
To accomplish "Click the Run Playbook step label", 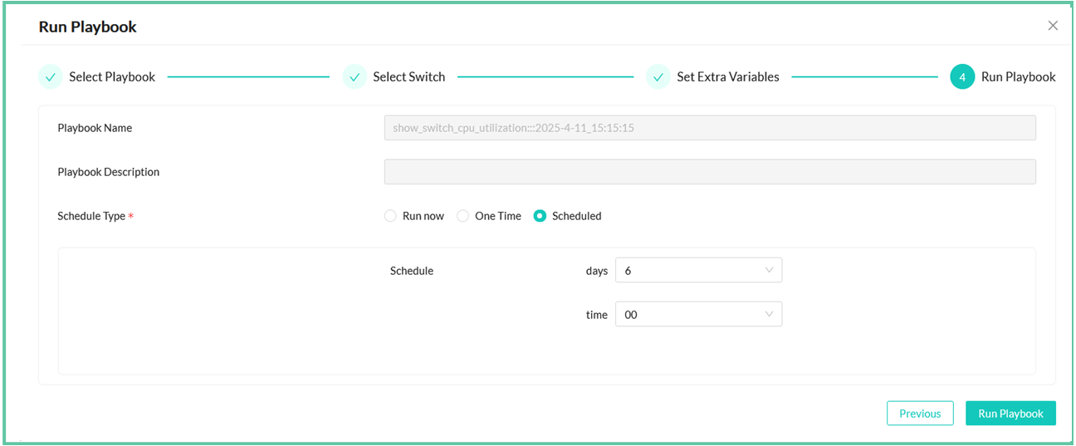I will tap(1018, 77).
